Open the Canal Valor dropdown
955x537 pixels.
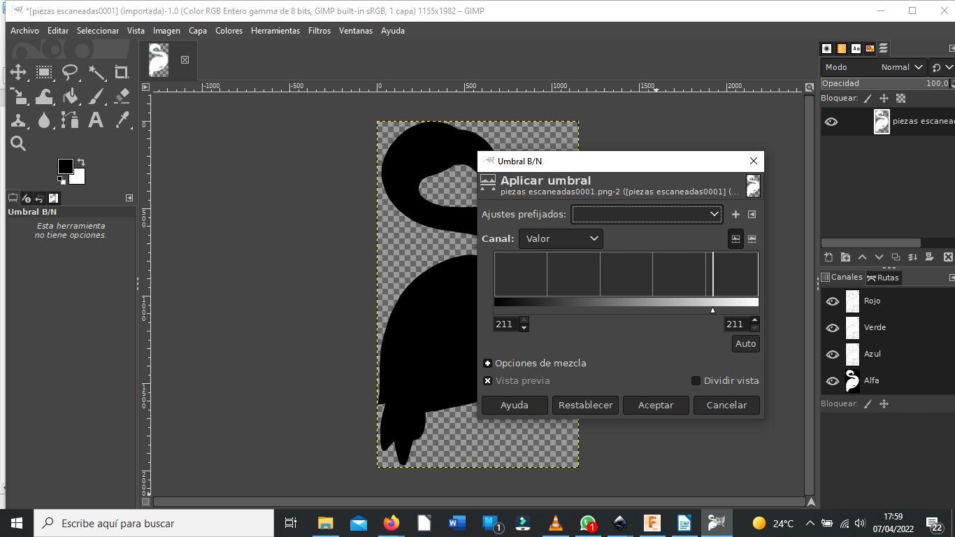point(561,238)
